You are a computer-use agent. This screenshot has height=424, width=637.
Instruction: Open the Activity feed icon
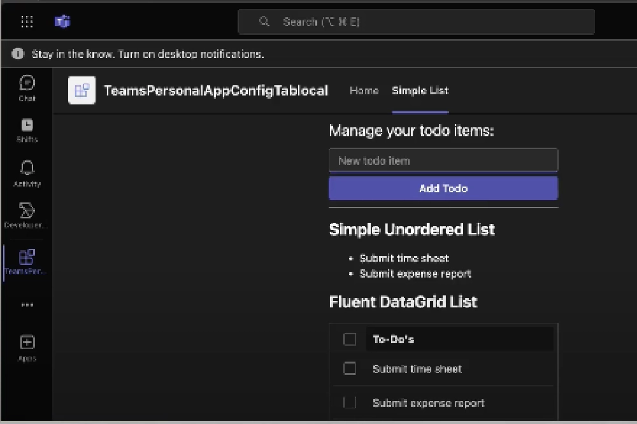(x=26, y=171)
